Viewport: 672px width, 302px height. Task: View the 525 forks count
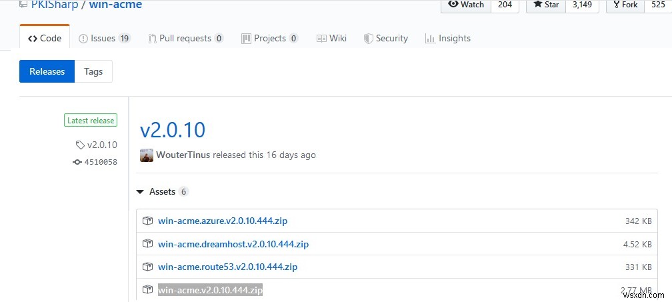click(658, 5)
